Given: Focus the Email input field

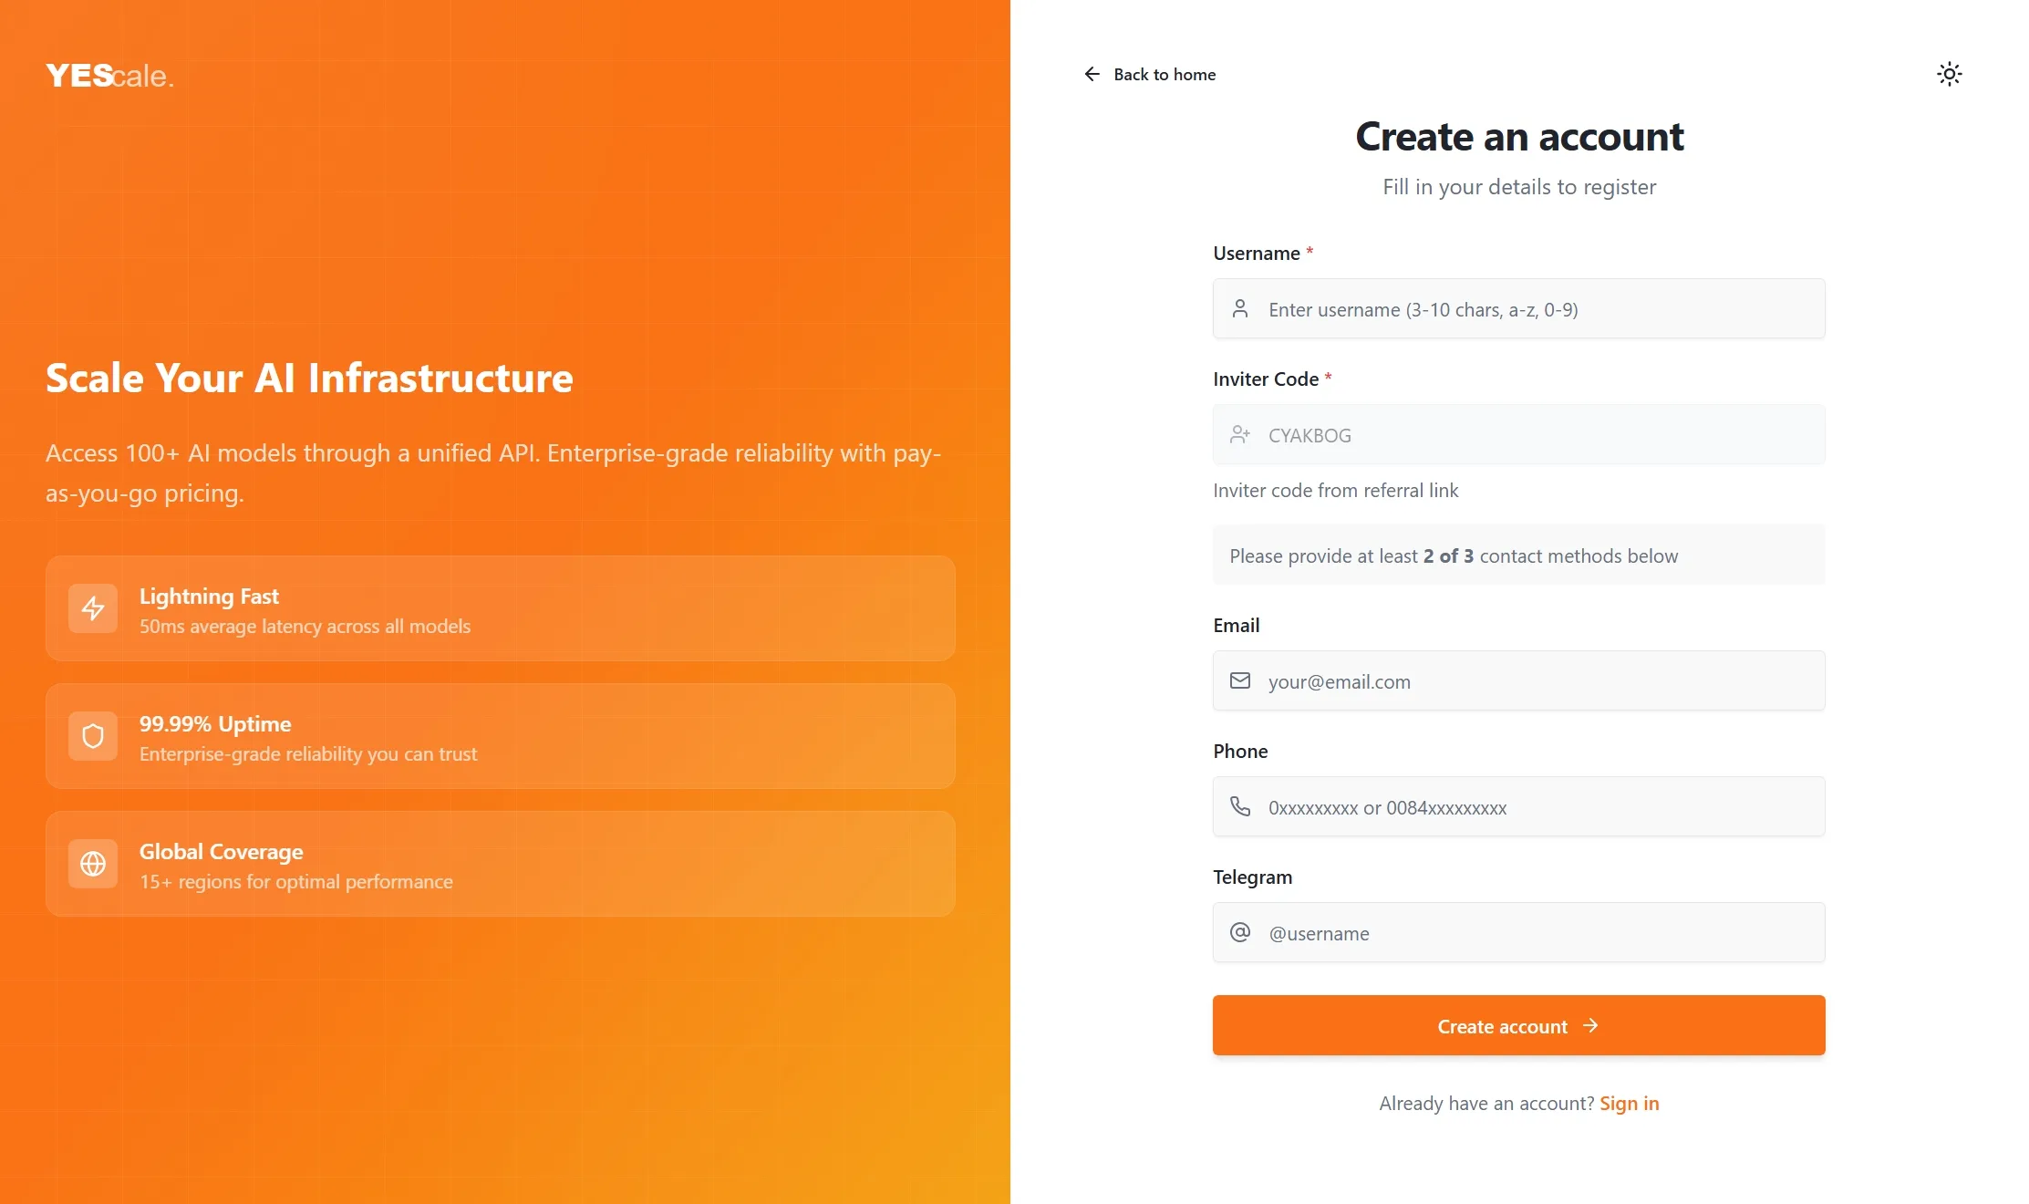Looking at the screenshot, I should (1541, 681).
